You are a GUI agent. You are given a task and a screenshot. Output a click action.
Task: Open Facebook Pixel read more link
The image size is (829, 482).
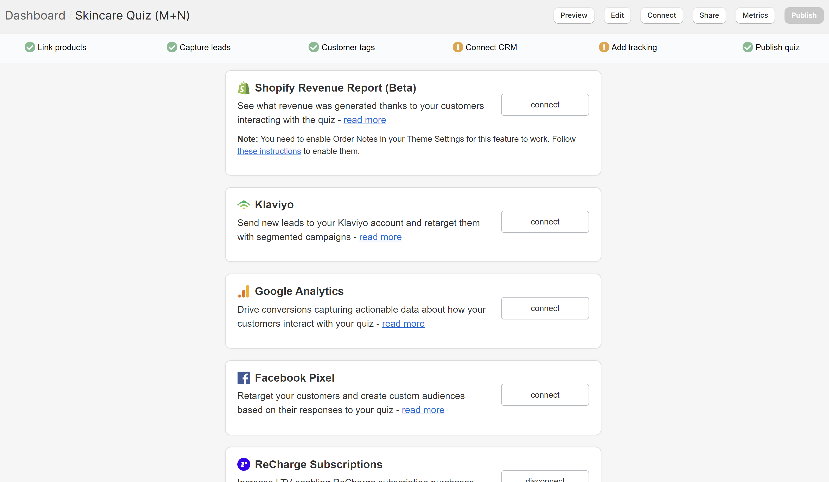423,410
